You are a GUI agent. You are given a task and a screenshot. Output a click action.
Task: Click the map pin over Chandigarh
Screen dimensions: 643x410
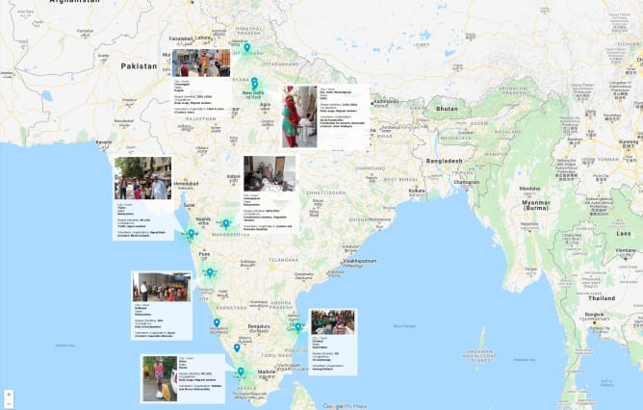[x=246, y=48]
